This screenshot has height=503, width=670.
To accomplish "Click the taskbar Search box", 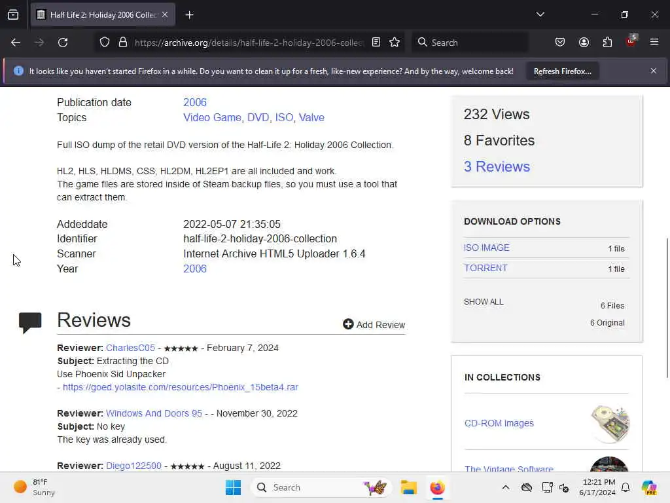I will tap(323, 487).
